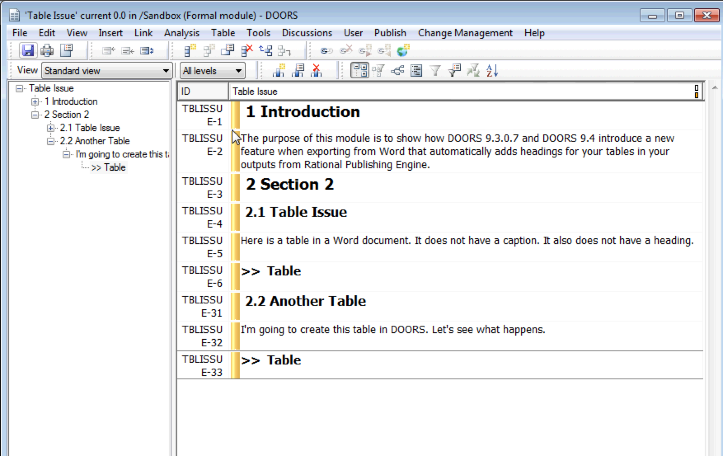Viewport: 723px width, 456px height.
Task: Click the link-to-start icon
Action: 384,51
